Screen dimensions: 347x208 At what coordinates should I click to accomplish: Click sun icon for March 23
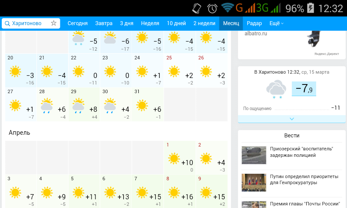coord(110,71)
